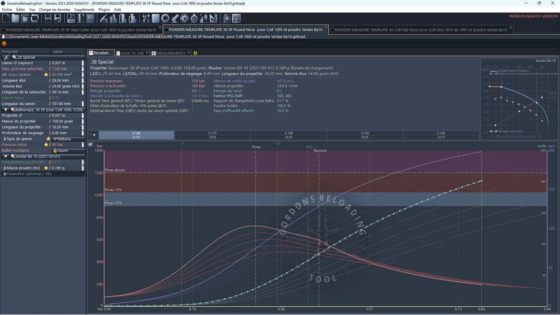Open the powder container database icon
Viewport: 560px width, 315px height.
click(x=132, y=18)
